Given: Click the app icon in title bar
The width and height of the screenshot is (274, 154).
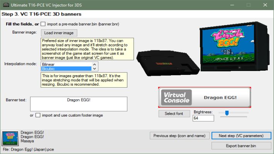Looking at the screenshot, I should tap(6, 5).
